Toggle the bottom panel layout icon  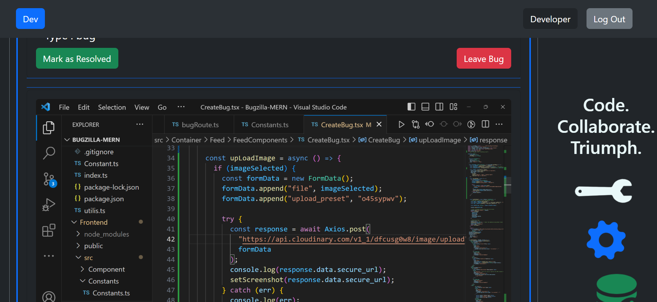[425, 107]
